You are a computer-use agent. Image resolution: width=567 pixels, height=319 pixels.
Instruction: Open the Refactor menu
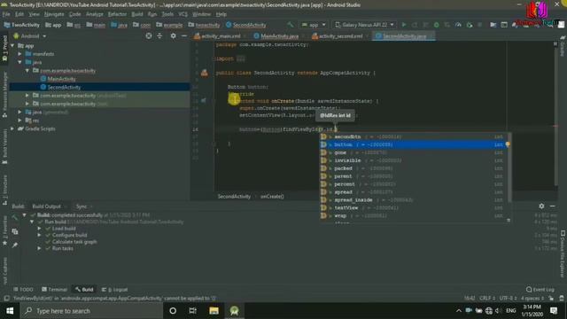pos(117,14)
